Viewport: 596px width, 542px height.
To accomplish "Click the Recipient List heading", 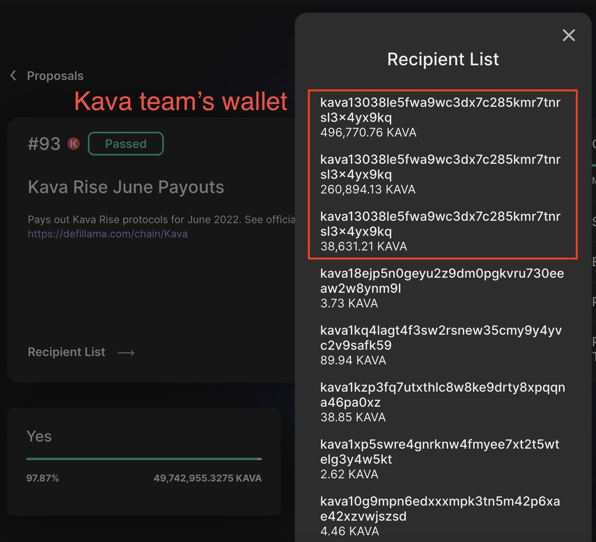I will click(443, 59).
